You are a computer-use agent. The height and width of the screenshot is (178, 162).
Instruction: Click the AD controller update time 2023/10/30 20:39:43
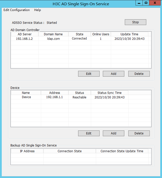(130, 39)
